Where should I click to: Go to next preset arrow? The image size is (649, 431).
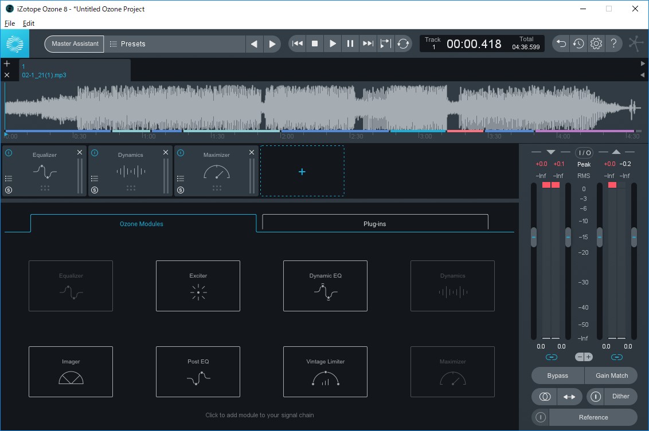pyautogui.click(x=272, y=44)
